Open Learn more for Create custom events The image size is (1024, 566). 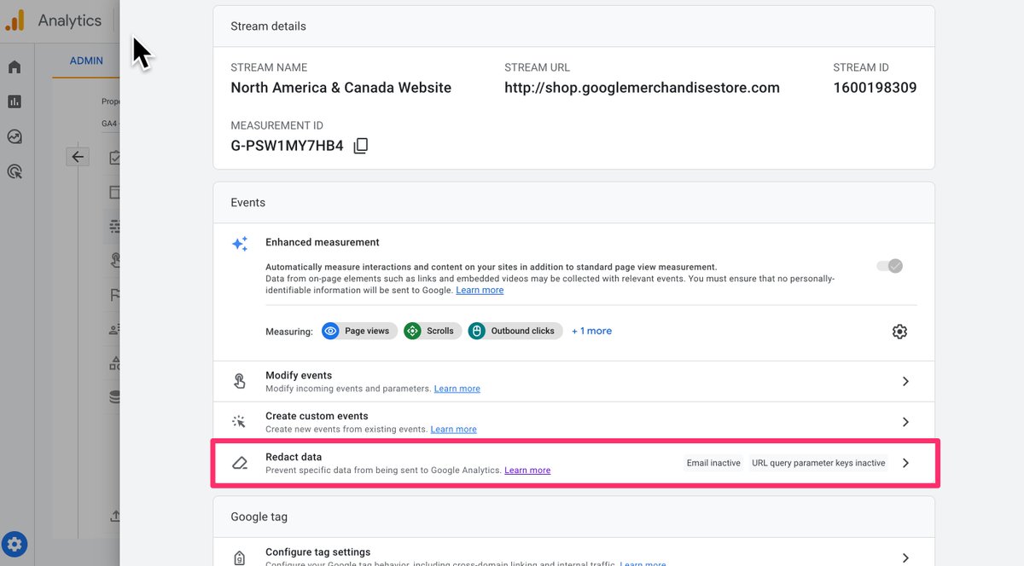(453, 429)
